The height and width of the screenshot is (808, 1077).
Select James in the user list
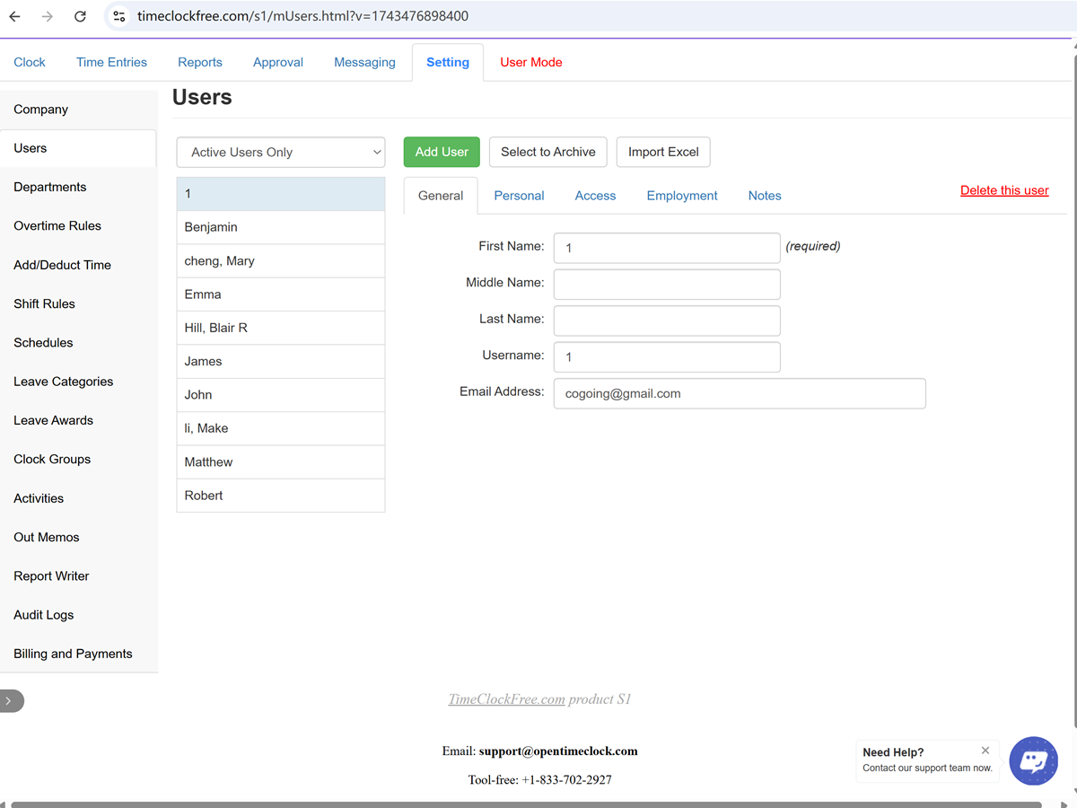tap(281, 362)
